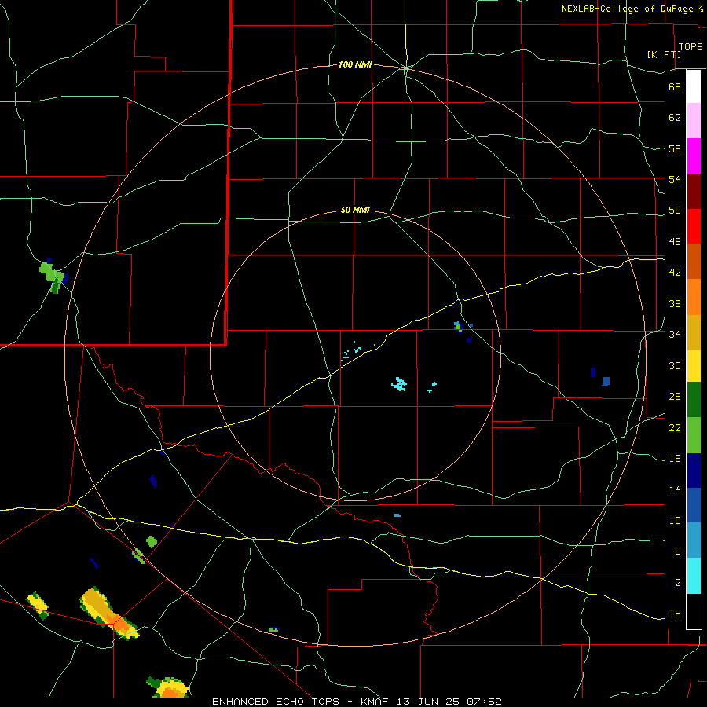The height and width of the screenshot is (707, 707).
Task: Select the light green legend swatch
Action: tap(694, 435)
